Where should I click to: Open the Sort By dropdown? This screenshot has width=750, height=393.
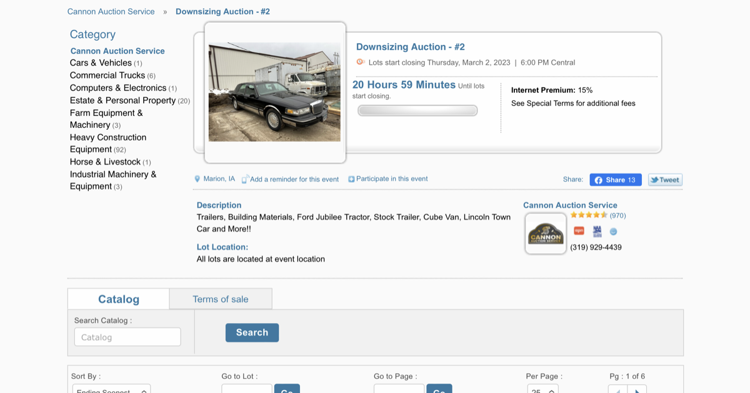(111, 389)
